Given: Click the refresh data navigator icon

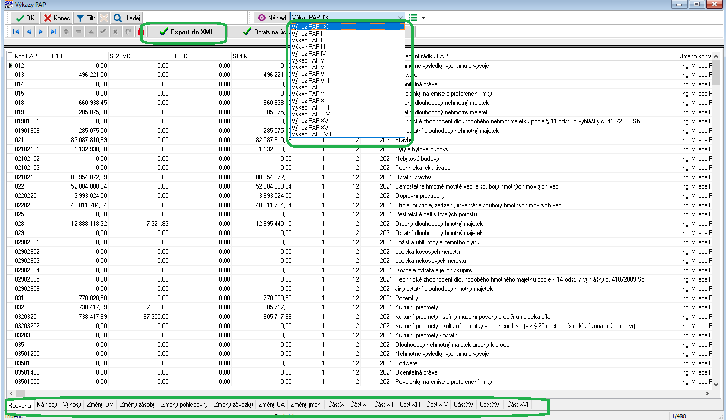Looking at the screenshot, I should [x=128, y=32].
